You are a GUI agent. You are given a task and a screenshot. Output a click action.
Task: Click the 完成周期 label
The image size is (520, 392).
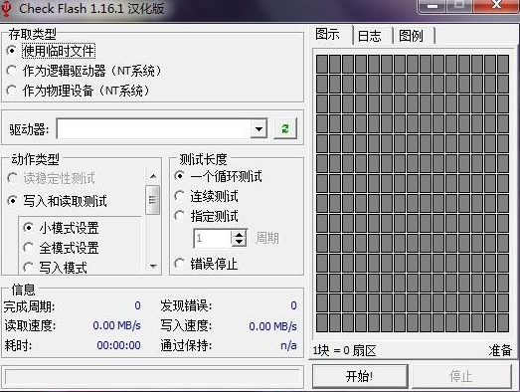tap(29, 306)
